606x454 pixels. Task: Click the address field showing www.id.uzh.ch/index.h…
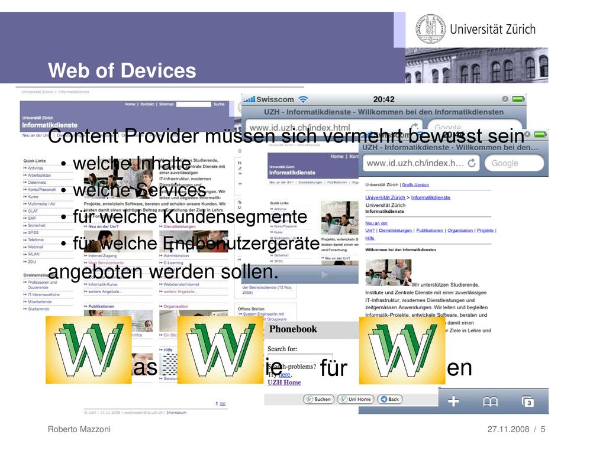coord(421,163)
